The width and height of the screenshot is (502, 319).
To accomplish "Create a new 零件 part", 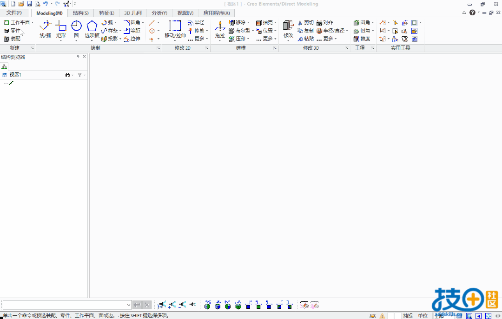I will tap(12, 31).
